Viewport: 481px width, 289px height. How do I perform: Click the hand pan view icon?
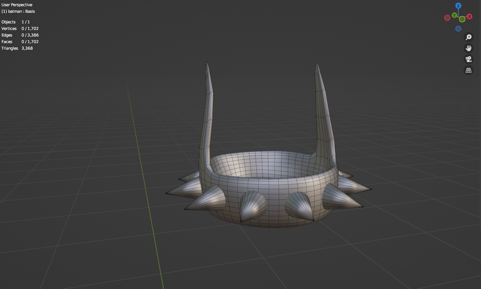pos(469,48)
